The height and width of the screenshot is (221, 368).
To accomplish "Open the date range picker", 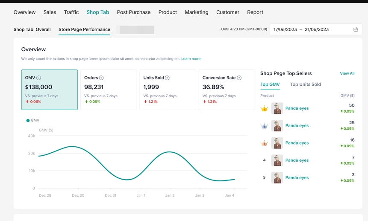I will pyautogui.click(x=312, y=29).
